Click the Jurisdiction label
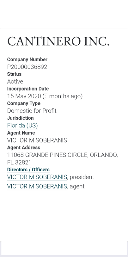 coord(21,118)
